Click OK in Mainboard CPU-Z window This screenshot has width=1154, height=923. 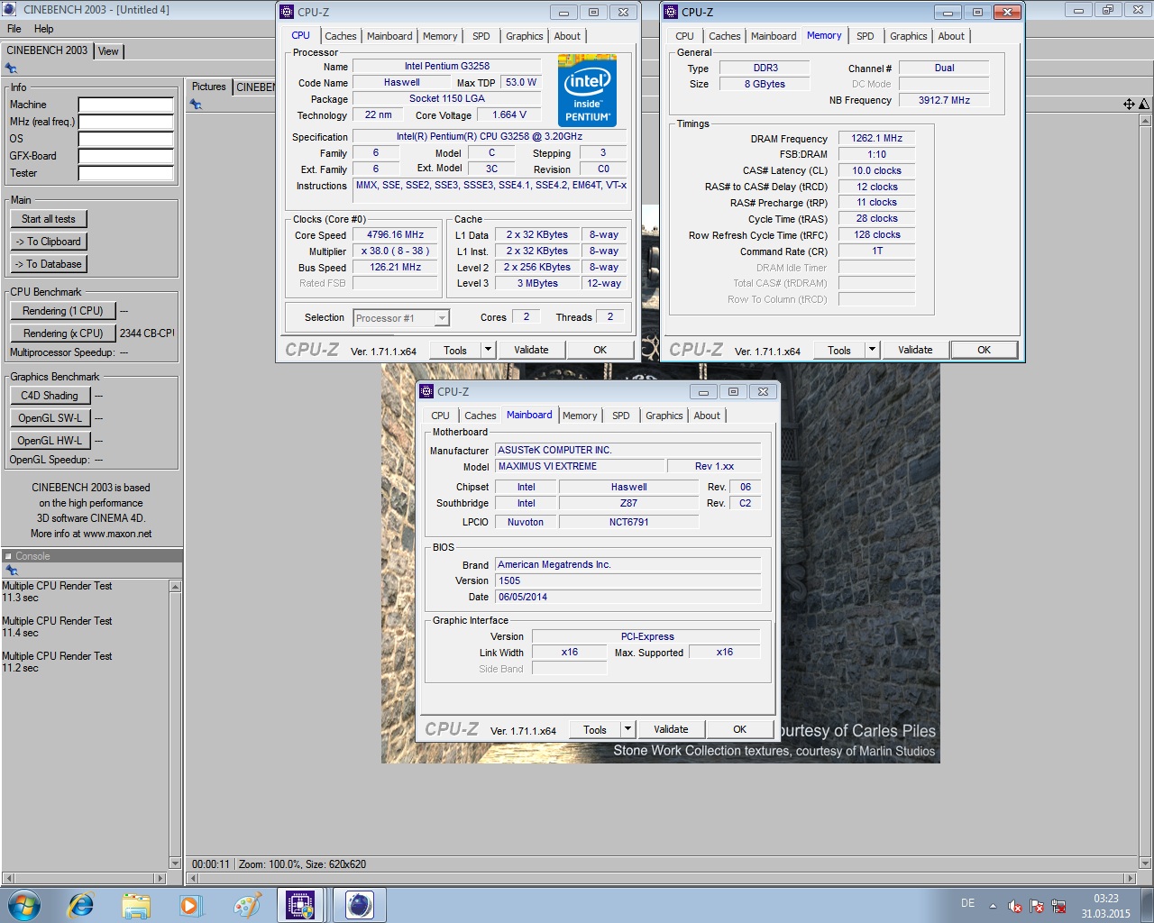(739, 729)
